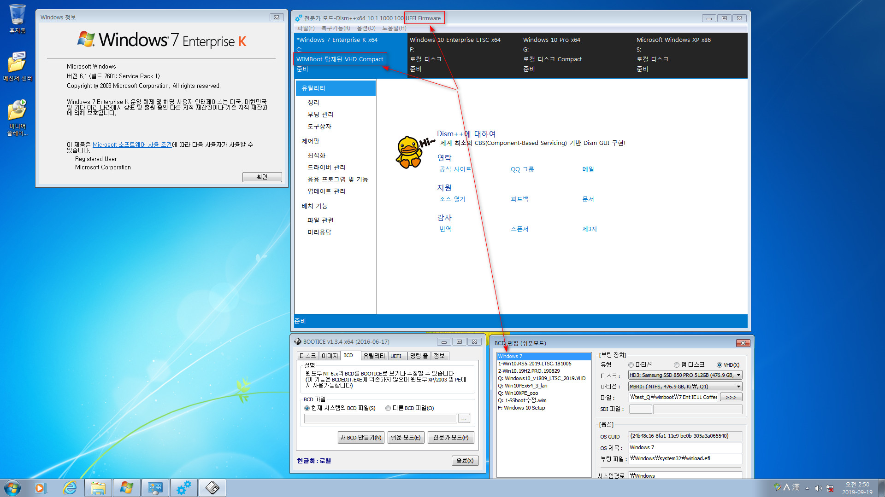Open the Media Player desktop icon
This screenshot has width=885, height=497.
18,117
